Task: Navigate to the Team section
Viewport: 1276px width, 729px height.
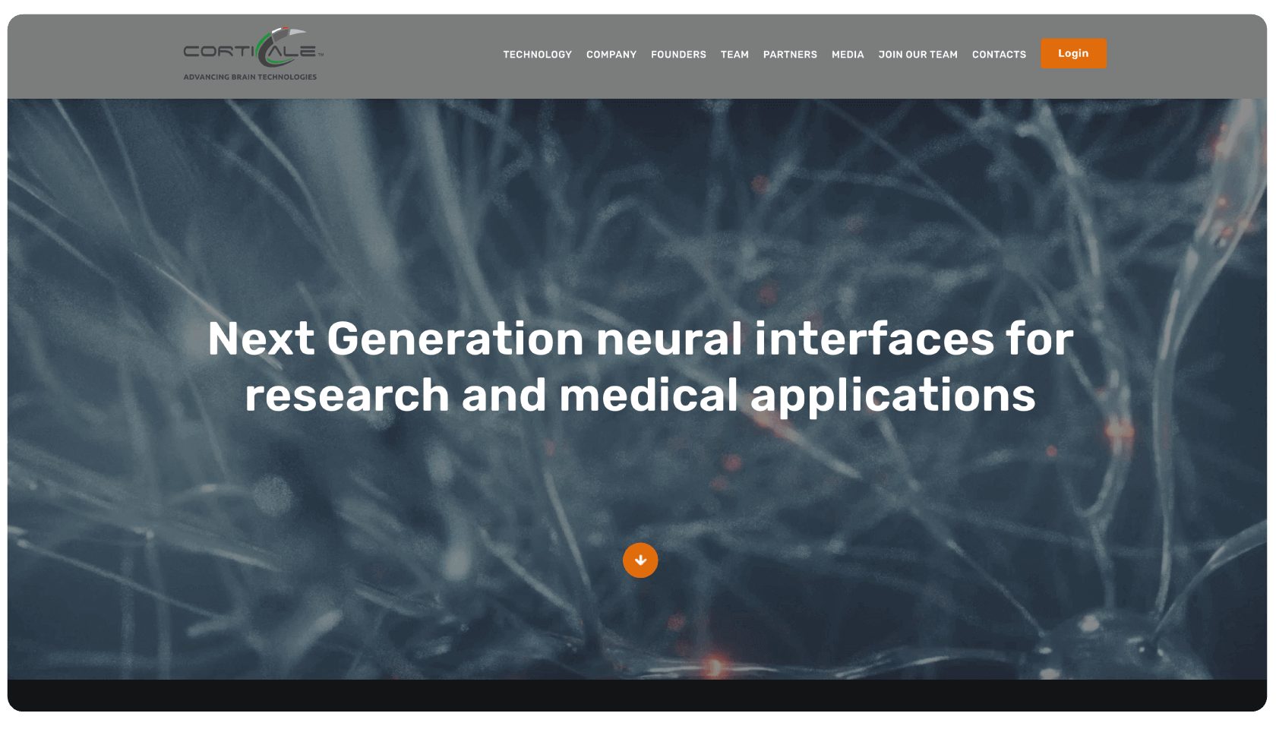Action: pyautogui.click(x=734, y=55)
